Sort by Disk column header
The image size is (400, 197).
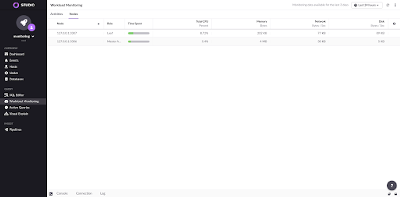[x=382, y=22]
